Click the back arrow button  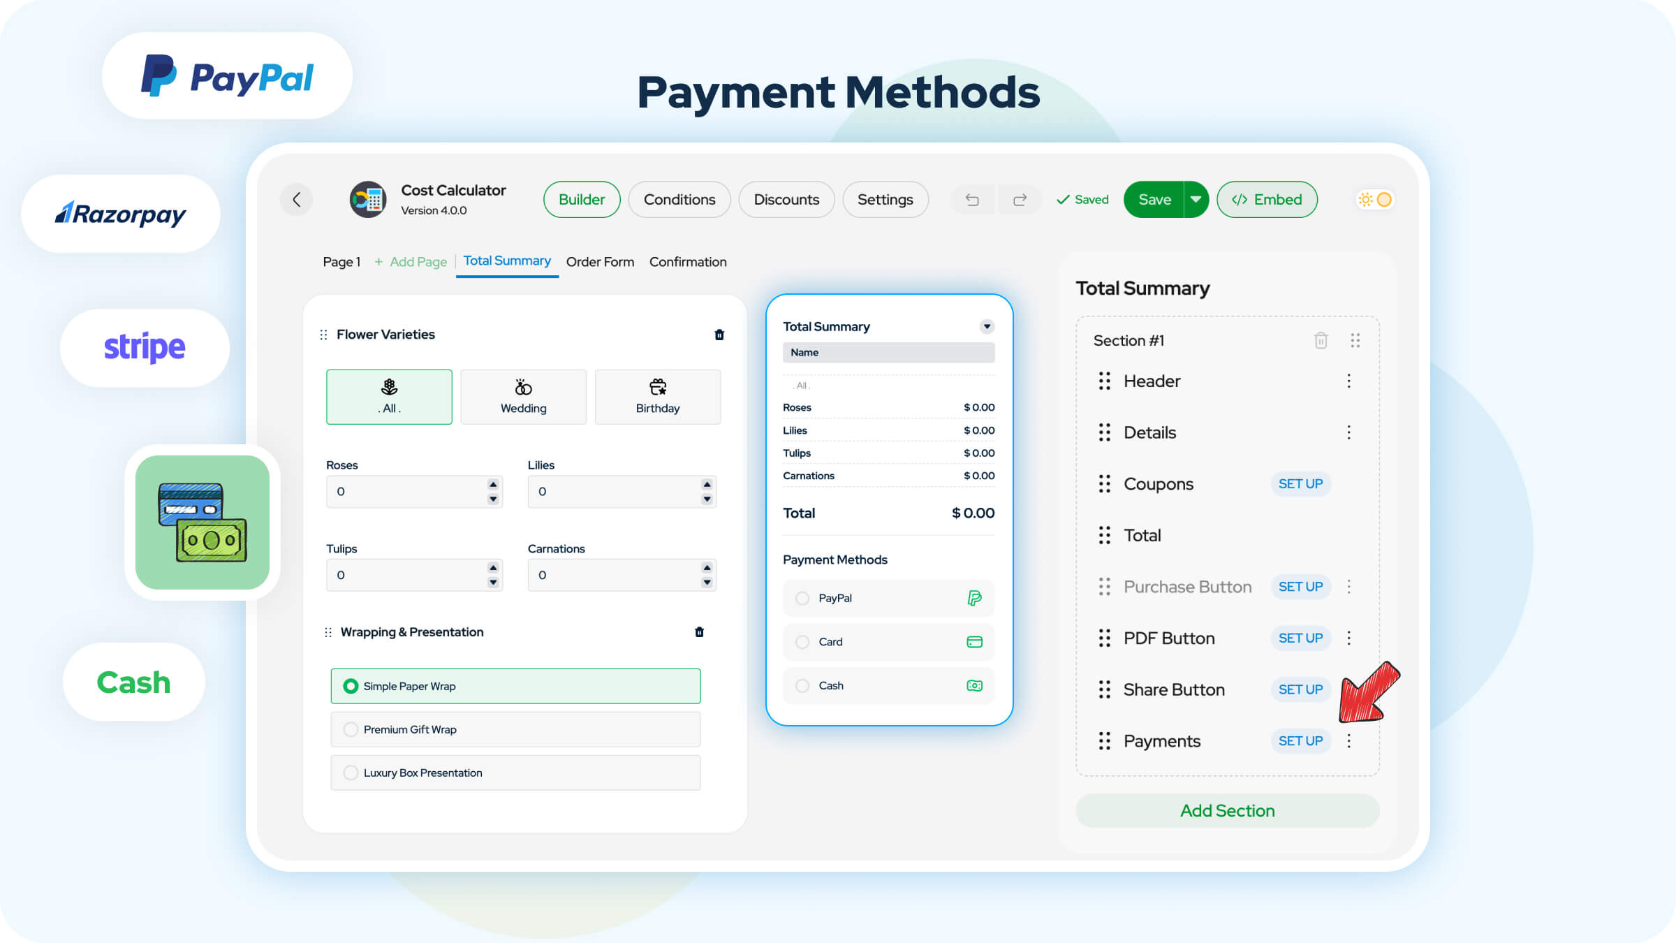(x=297, y=200)
